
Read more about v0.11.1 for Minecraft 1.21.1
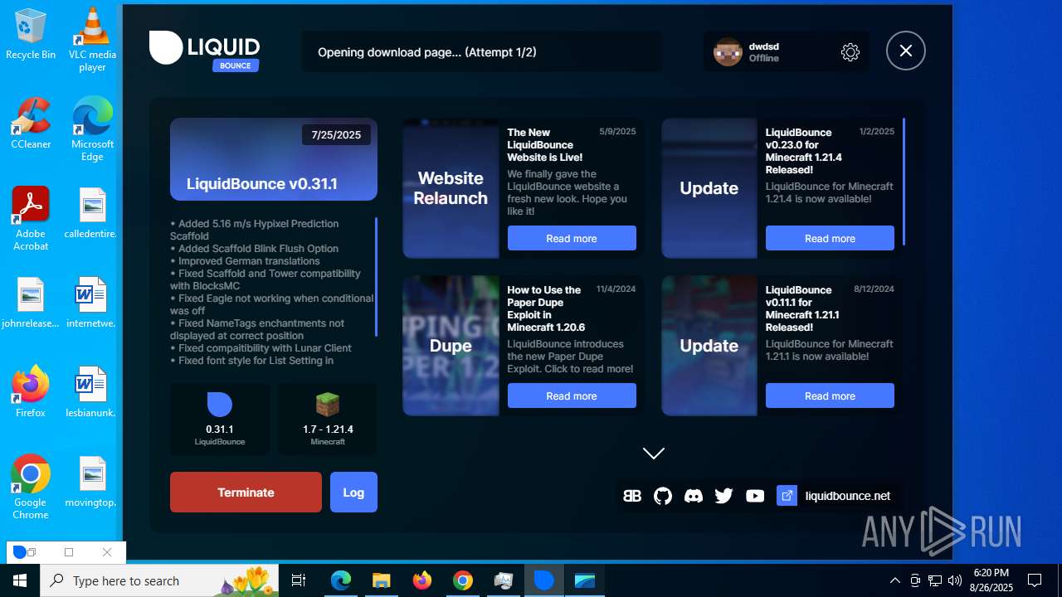[x=830, y=396]
